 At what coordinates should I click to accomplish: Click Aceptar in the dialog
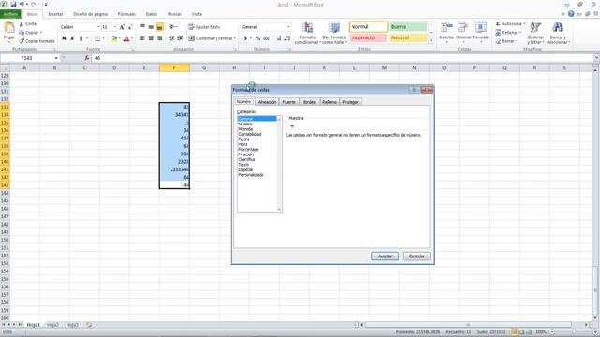pos(385,256)
